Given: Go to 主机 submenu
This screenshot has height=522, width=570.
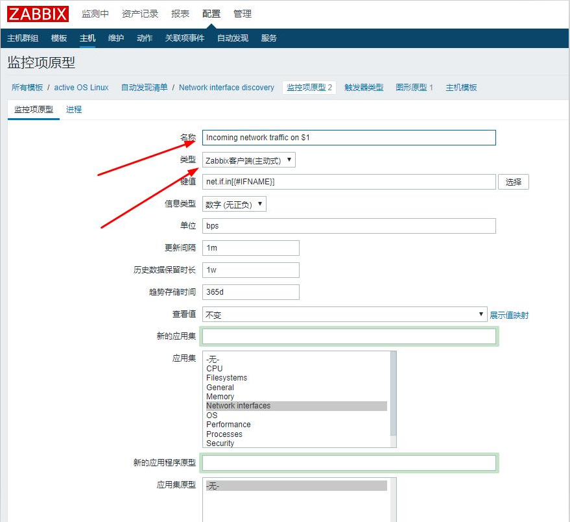Looking at the screenshot, I should (x=88, y=38).
